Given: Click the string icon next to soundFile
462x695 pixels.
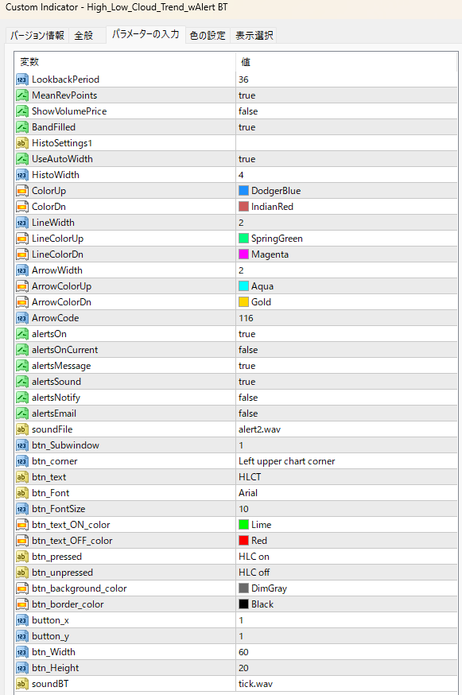Looking at the screenshot, I should coord(21,429).
